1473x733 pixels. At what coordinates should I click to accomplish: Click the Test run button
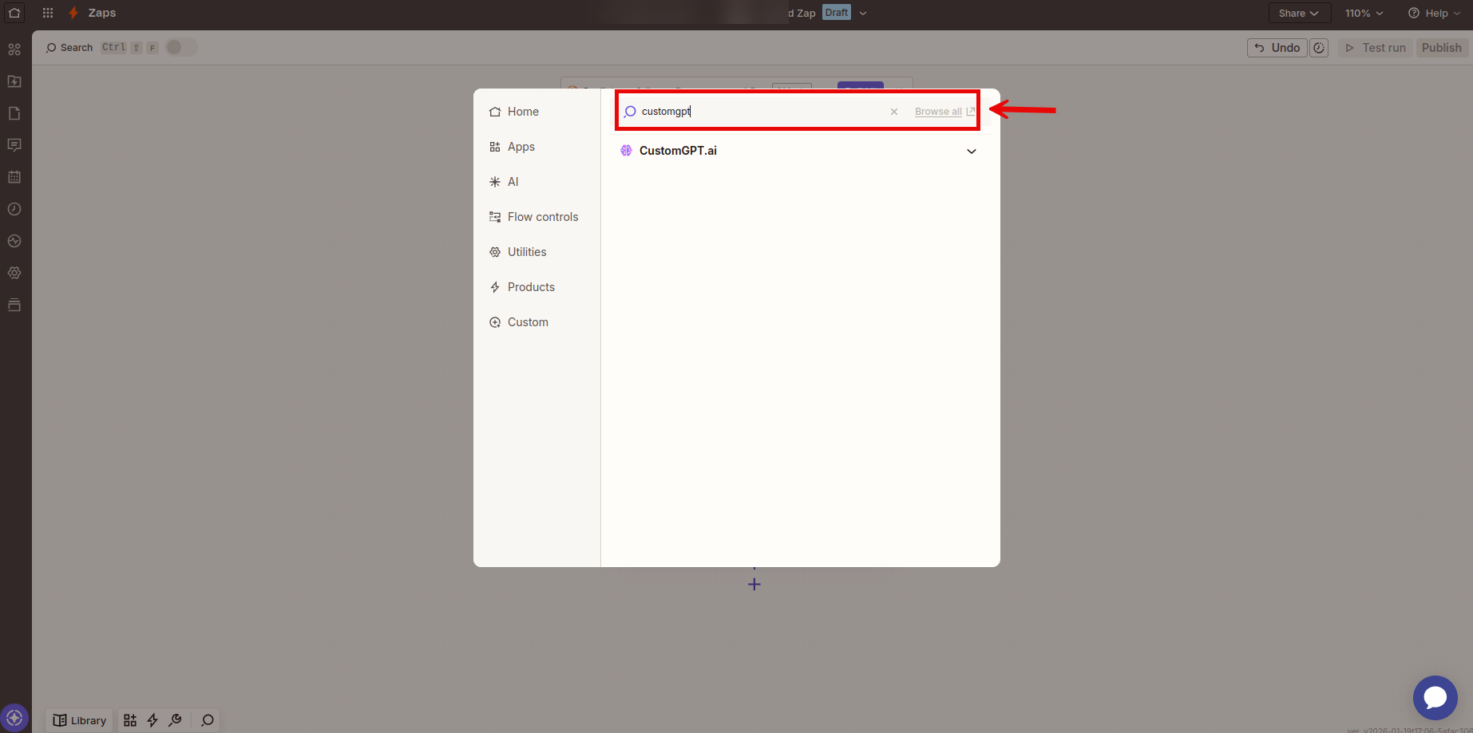pos(1376,48)
